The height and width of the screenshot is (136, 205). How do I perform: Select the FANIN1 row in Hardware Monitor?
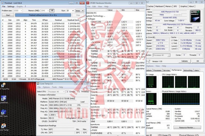coord(116,66)
